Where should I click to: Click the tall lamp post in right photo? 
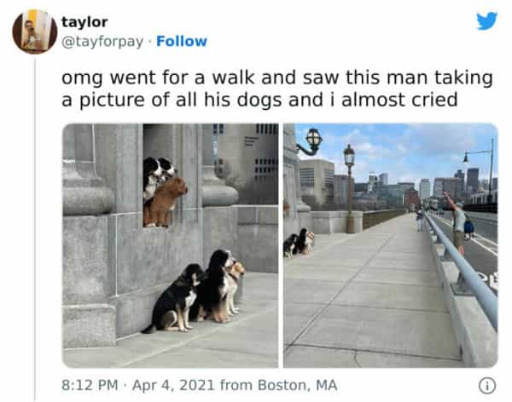point(349,188)
